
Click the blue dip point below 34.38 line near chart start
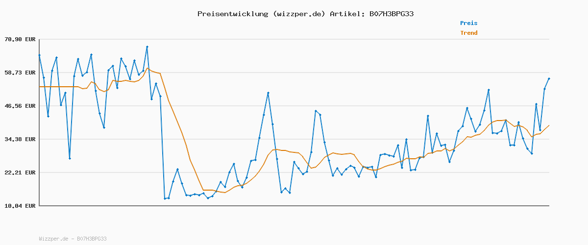[x=70, y=158]
